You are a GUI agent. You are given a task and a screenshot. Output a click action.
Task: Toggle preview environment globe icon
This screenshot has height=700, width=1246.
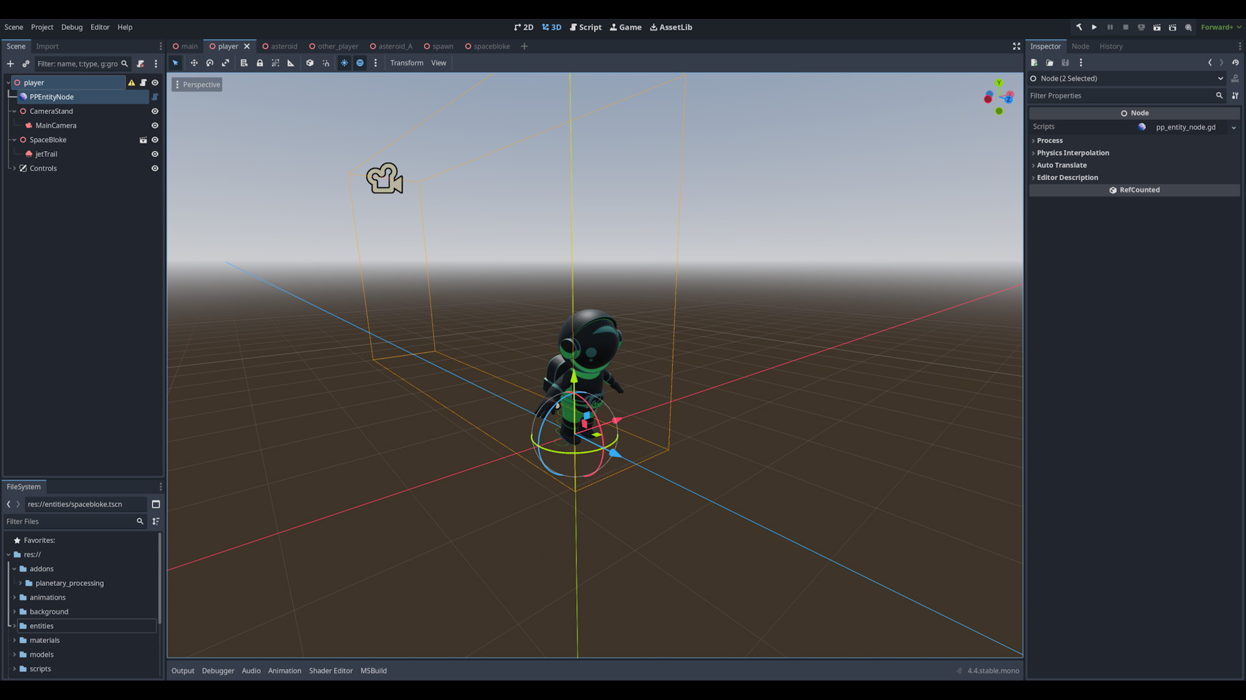pos(360,63)
